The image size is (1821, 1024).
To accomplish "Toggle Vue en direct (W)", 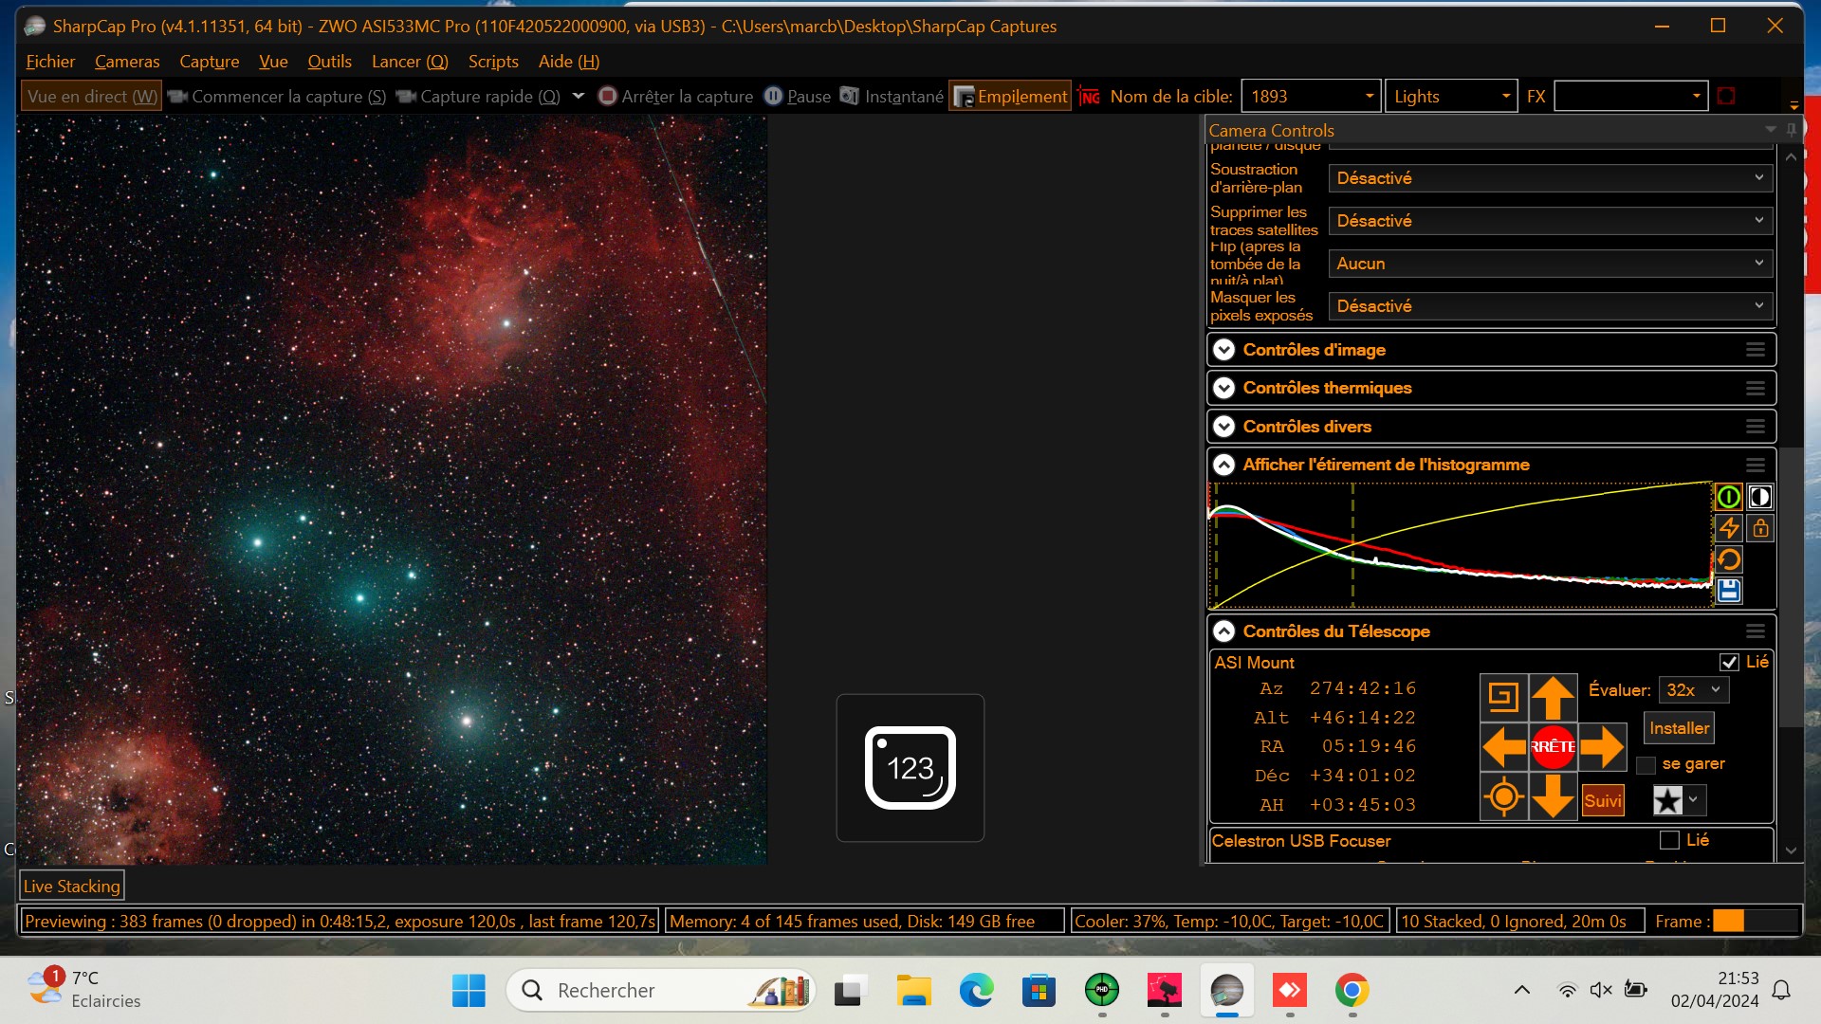I will [x=92, y=96].
